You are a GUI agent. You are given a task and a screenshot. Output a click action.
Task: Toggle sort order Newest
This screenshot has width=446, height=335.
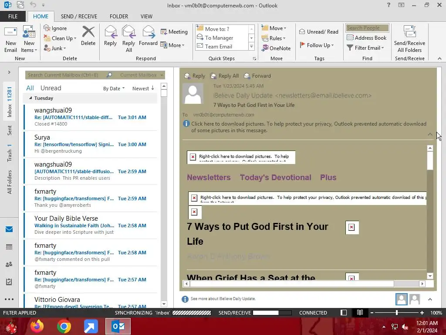coord(143,88)
